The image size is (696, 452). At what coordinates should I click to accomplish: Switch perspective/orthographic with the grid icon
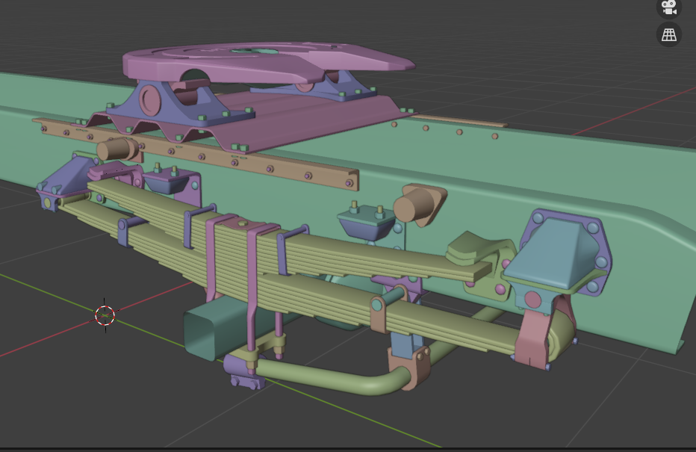point(668,34)
